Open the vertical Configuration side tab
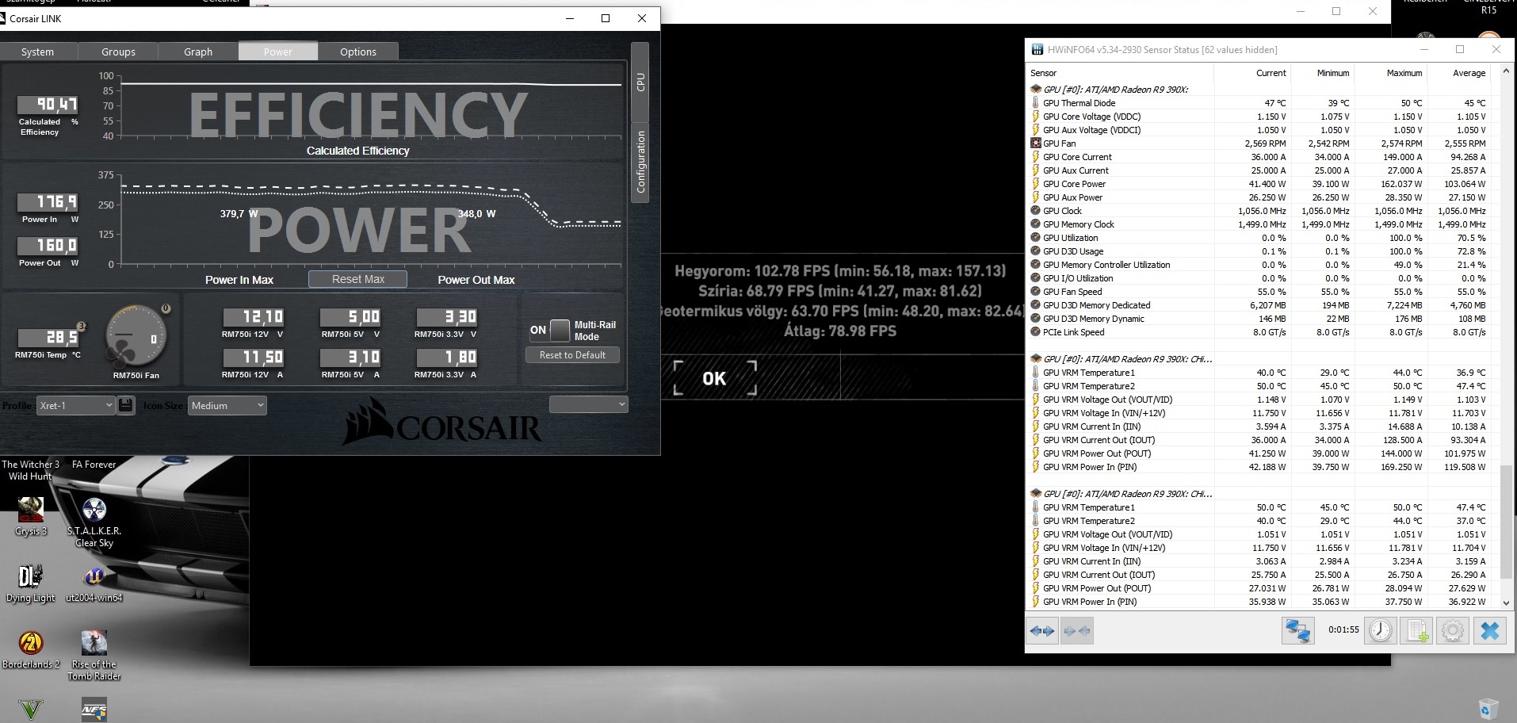 tap(640, 163)
